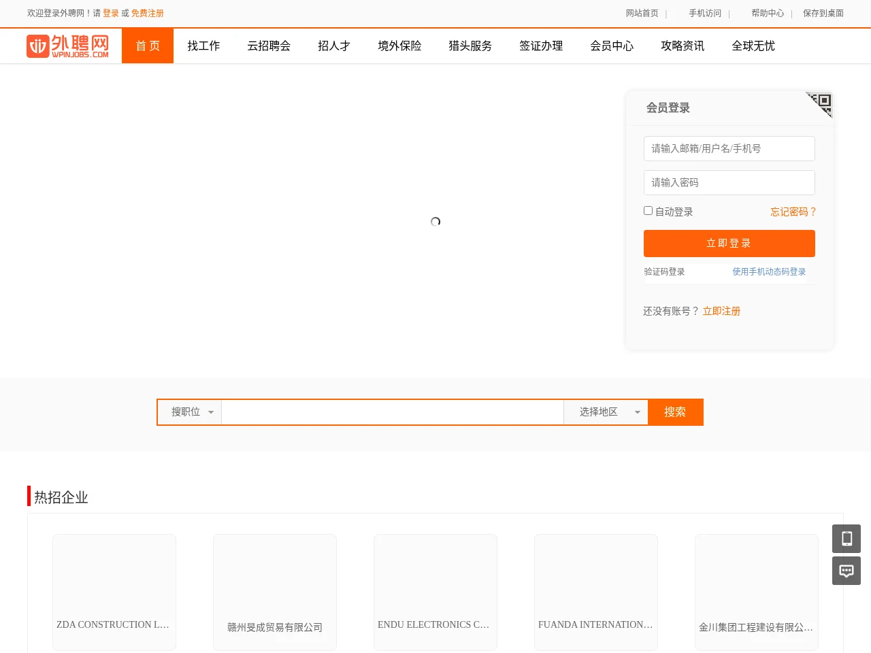Click 使用手机动态码登录 link
Screen dimensions: 871x653
tap(769, 271)
